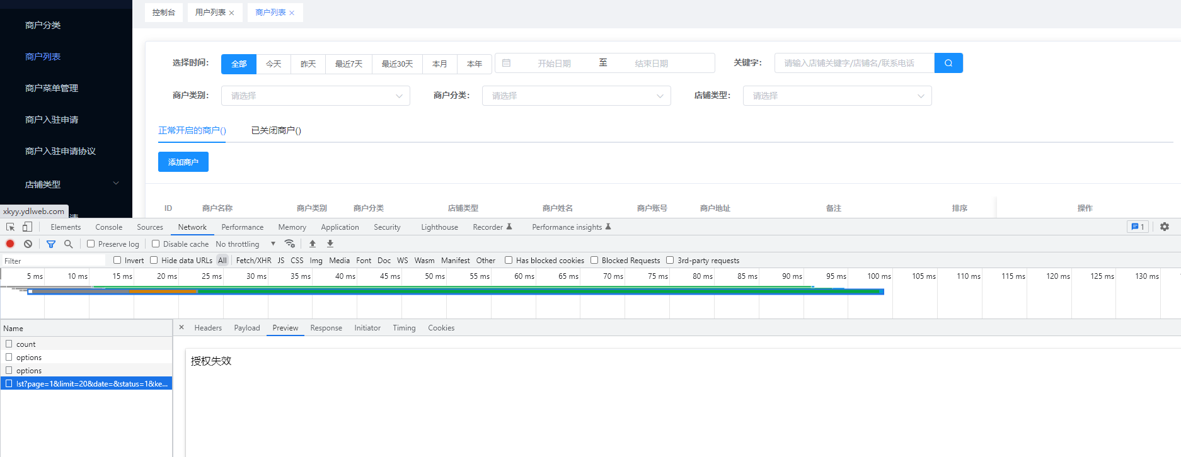This screenshot has width=1181, height=457.
Task: Click the 添加商户 button
Action: pyautogui.click(x=183, y=162)
